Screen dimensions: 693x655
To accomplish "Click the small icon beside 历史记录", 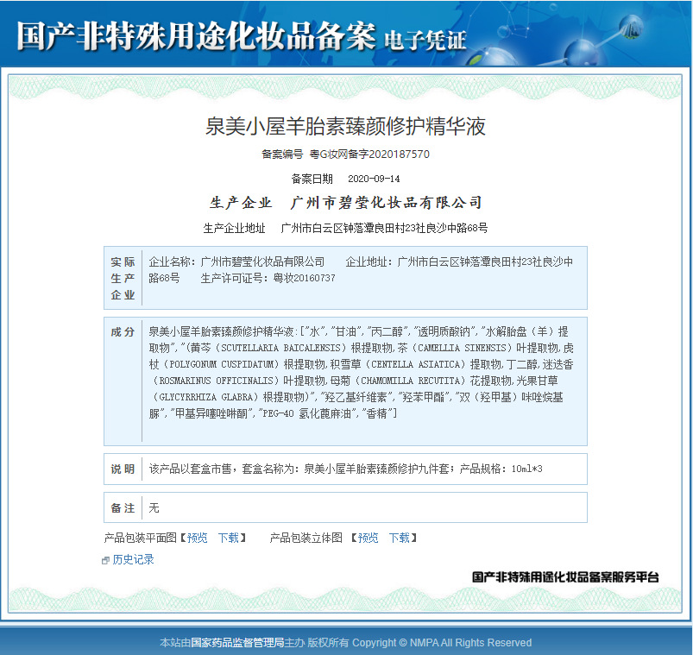I will [105, 560].
